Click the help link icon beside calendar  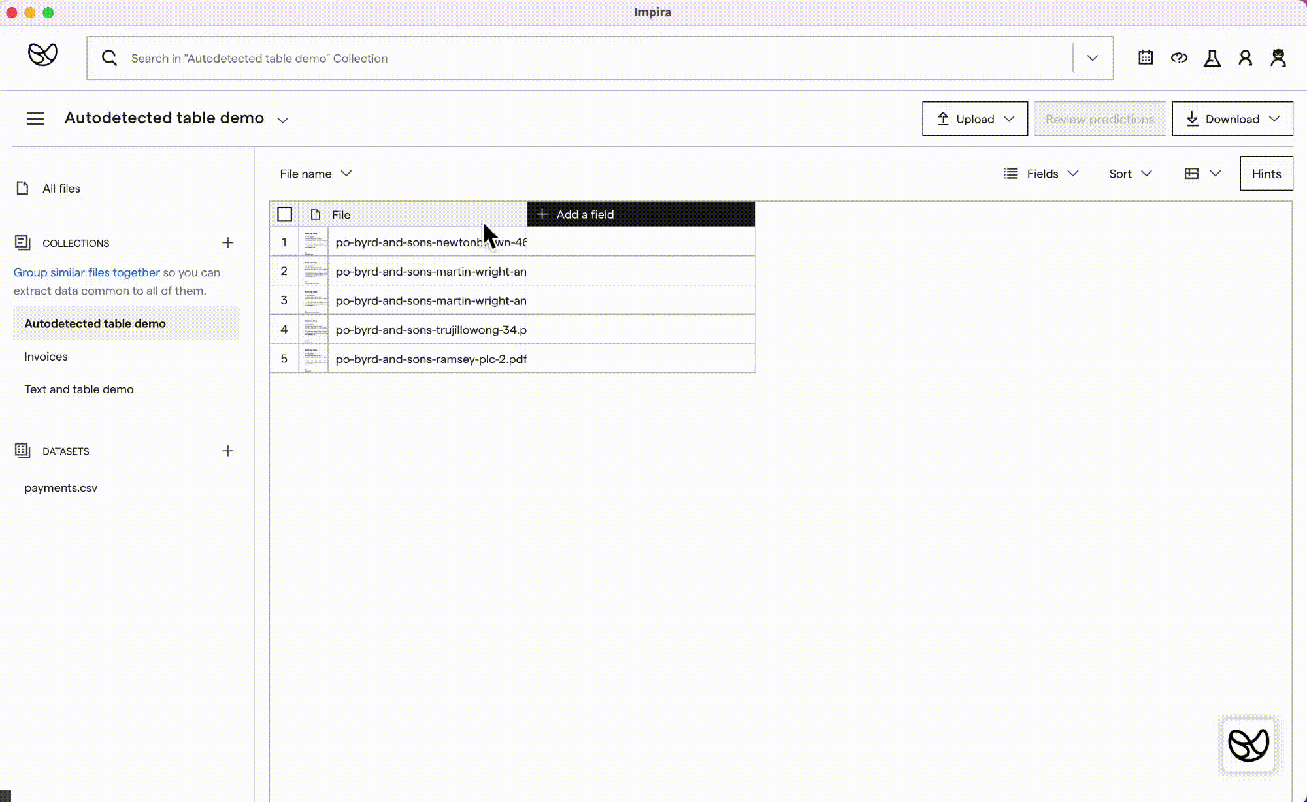tap(1179, 57)
